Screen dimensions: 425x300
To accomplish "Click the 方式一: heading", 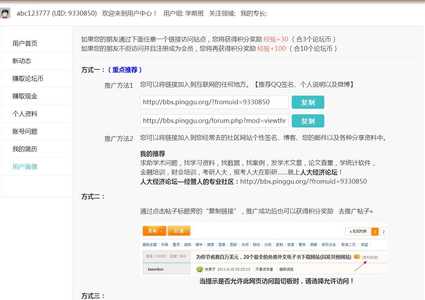I will click(x=93, y=70).
